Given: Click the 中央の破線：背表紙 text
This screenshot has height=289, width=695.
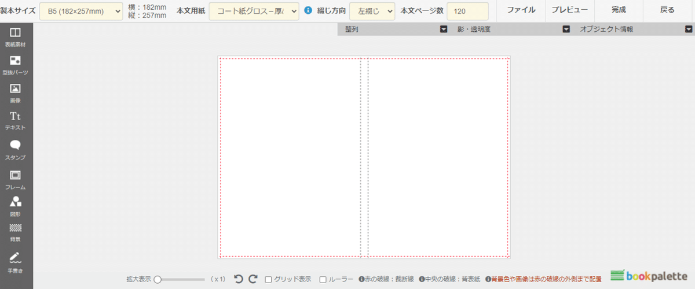Looking at the screenshot, I should pos(452,279).
